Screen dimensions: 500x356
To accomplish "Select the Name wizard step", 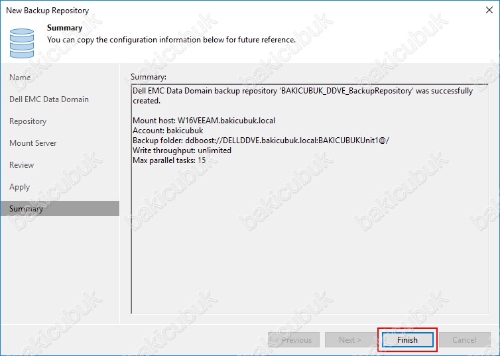I will [x=20, y=78].
